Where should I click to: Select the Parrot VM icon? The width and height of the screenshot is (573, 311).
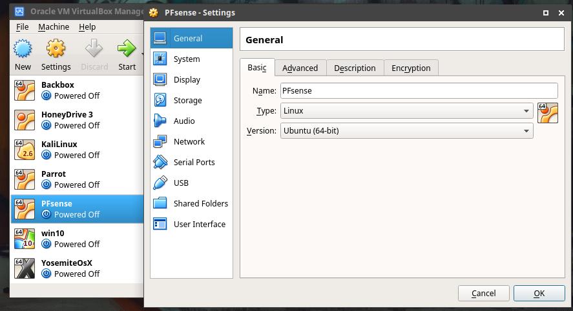tap(25, 179)
